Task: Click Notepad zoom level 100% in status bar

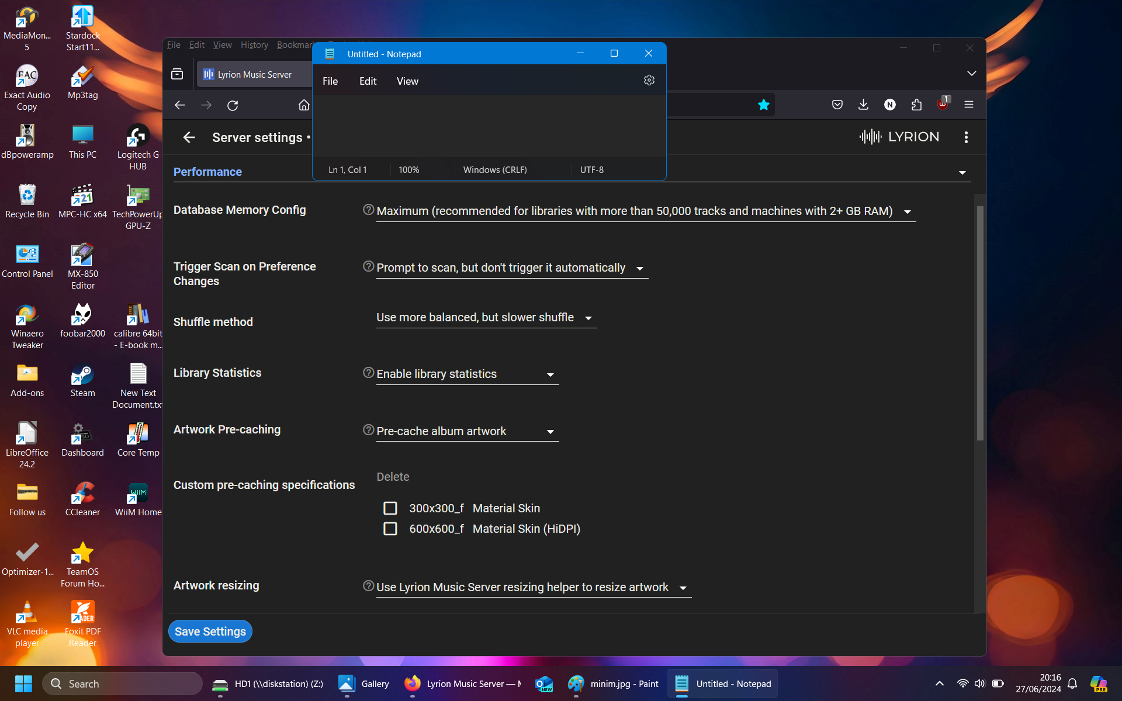Action: 409,169
